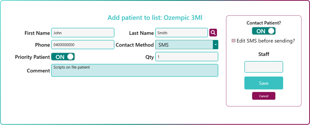Click into the Last Name field with Smith
This screenshot has height=125, width=310.
181,33
